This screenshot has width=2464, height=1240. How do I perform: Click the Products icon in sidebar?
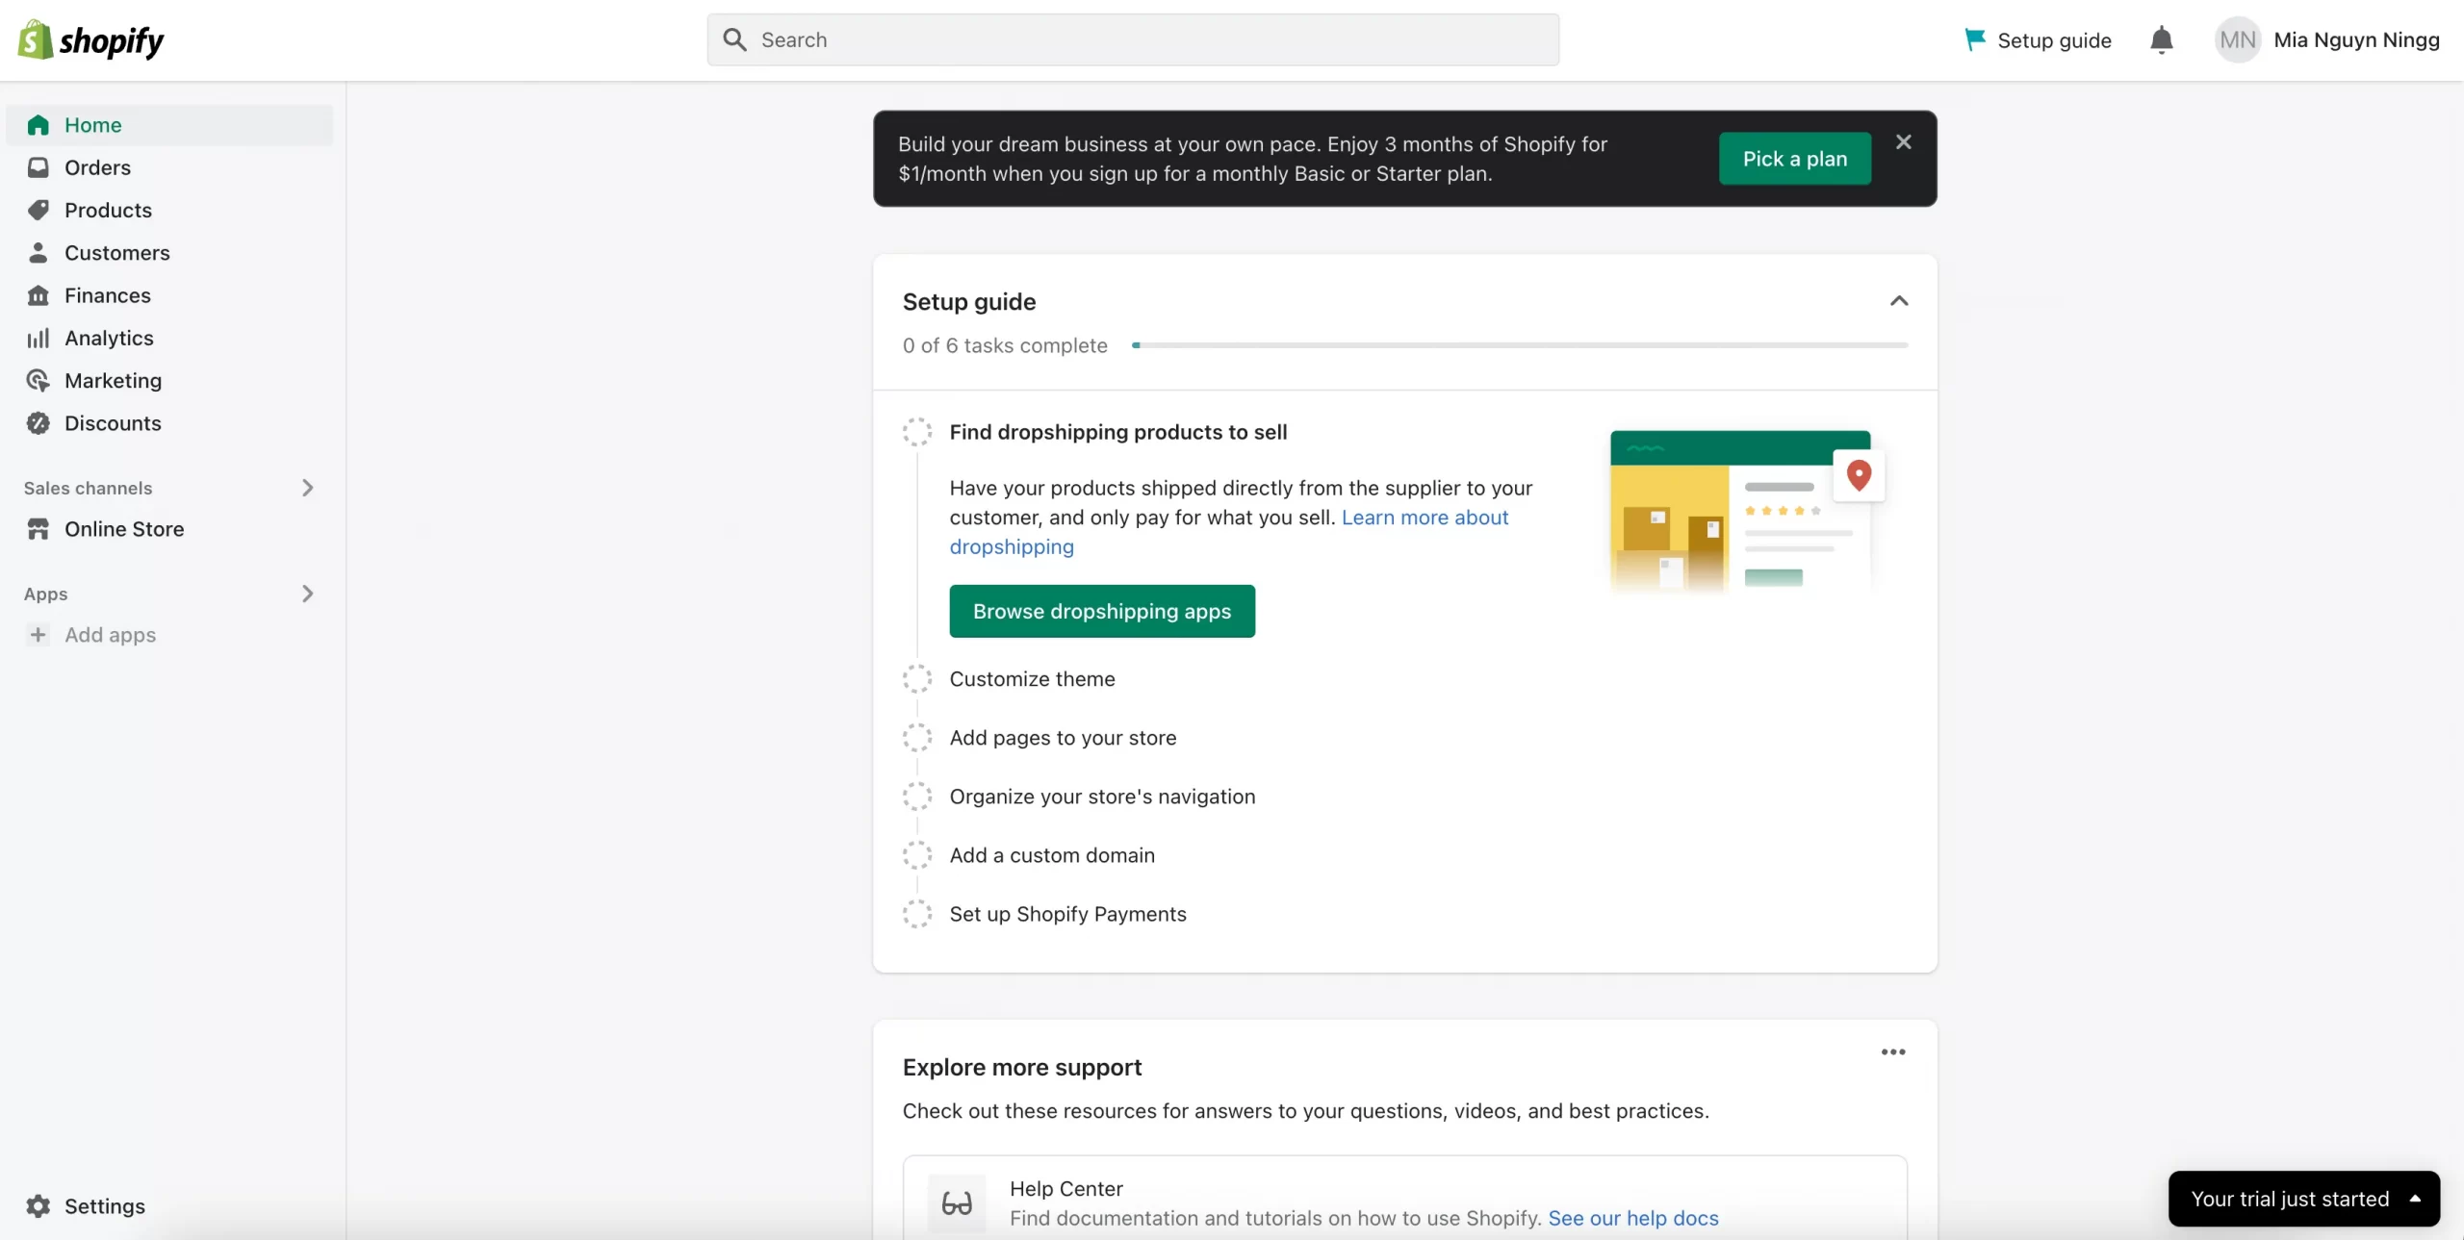click(38, 211)
